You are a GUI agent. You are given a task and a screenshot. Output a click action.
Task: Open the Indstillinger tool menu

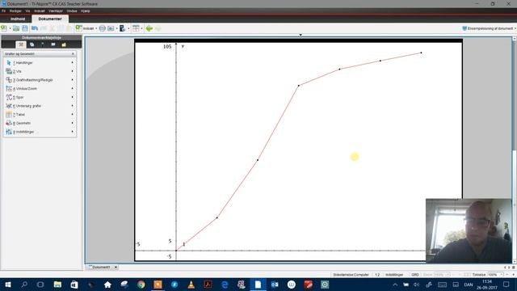point(40,132)
